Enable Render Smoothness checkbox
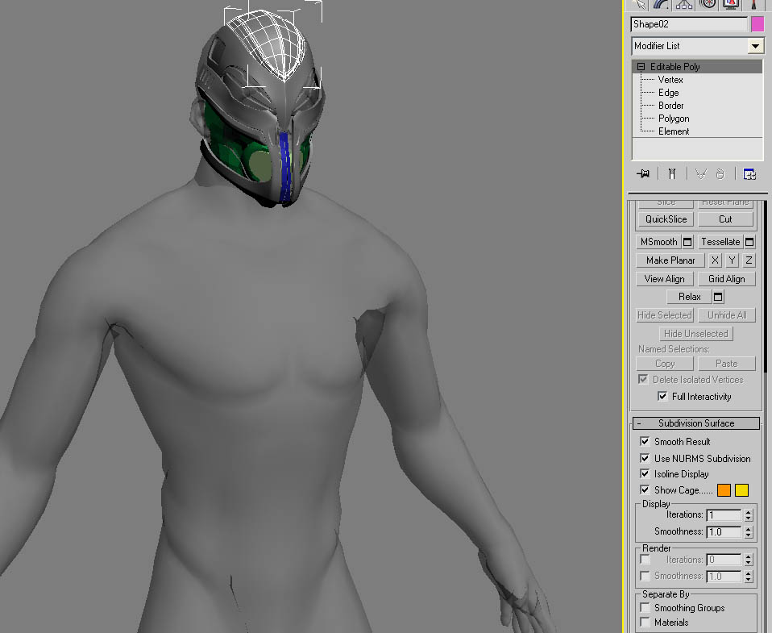Image resolution: width=772 pixels, height=633 pixels. (645, 576)
